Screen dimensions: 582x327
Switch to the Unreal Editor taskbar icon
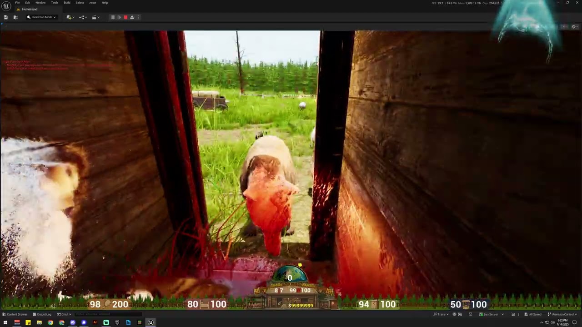tap(151, 322)
